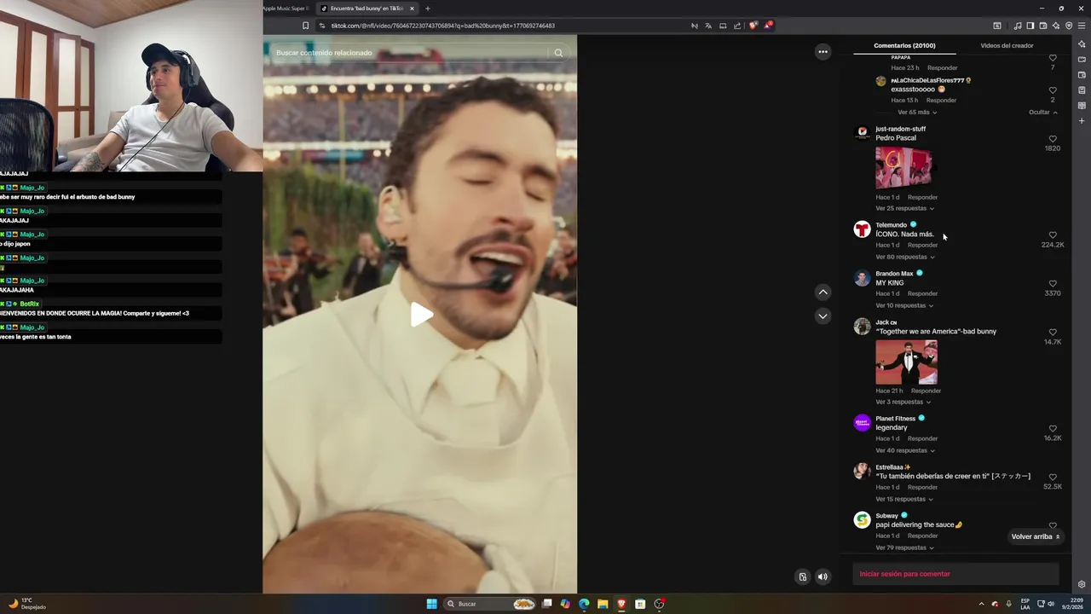
Task: Like the 'PAPAPA' reply comment
Action: (x=1053, y=58)
